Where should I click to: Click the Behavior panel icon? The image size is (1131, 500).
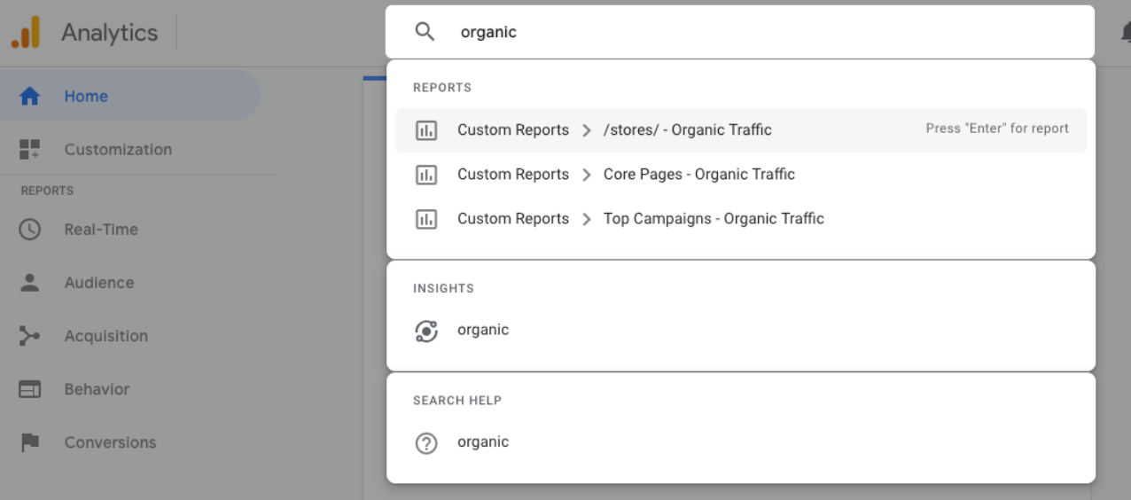[x=30, y=389]
